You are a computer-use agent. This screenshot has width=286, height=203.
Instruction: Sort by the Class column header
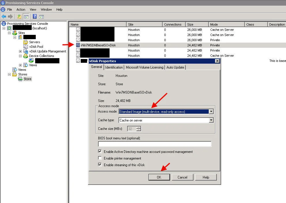click(256, 24)
